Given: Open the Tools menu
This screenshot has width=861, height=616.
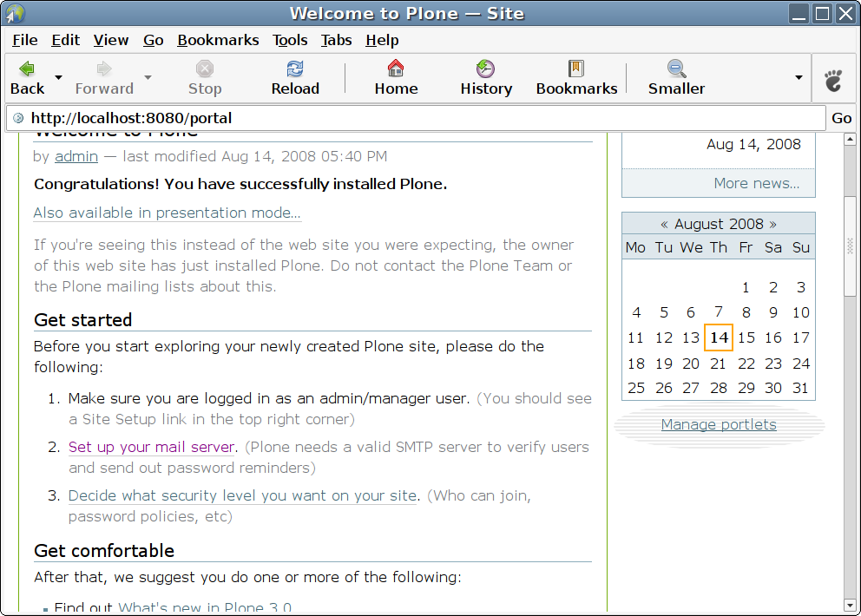Looking at the screenshot, I should pyautogui.click(x=290, y=40).
